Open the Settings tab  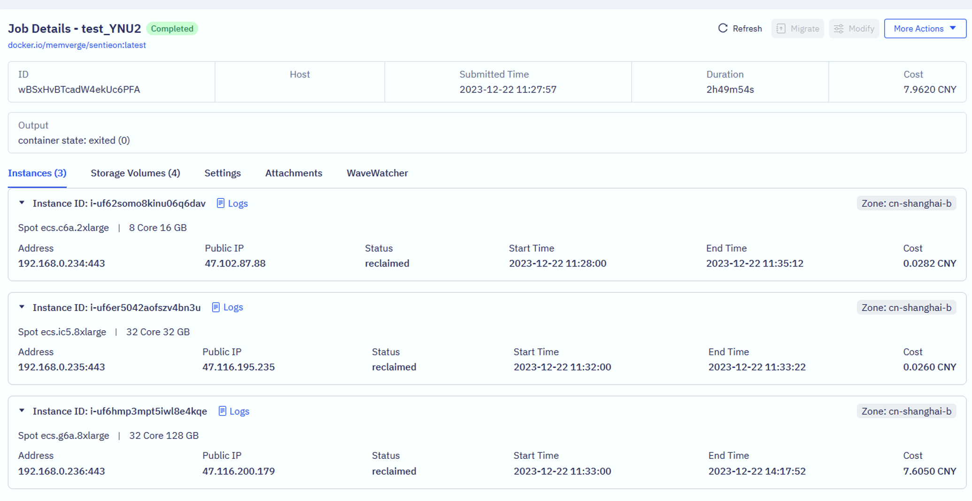223,173
